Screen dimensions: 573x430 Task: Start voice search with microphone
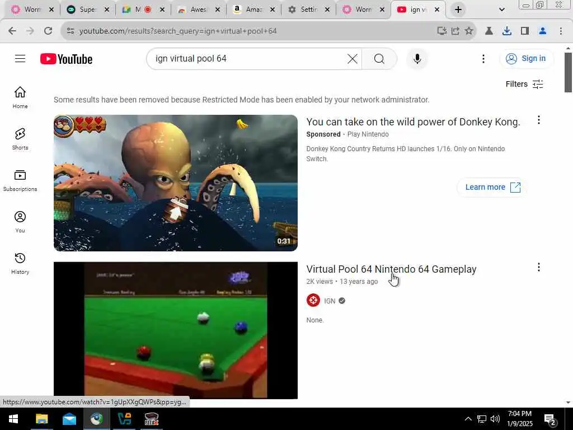coord(417,58)
